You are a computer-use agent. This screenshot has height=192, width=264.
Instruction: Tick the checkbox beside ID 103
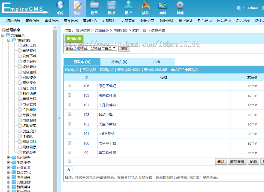(x=70, y=114)
